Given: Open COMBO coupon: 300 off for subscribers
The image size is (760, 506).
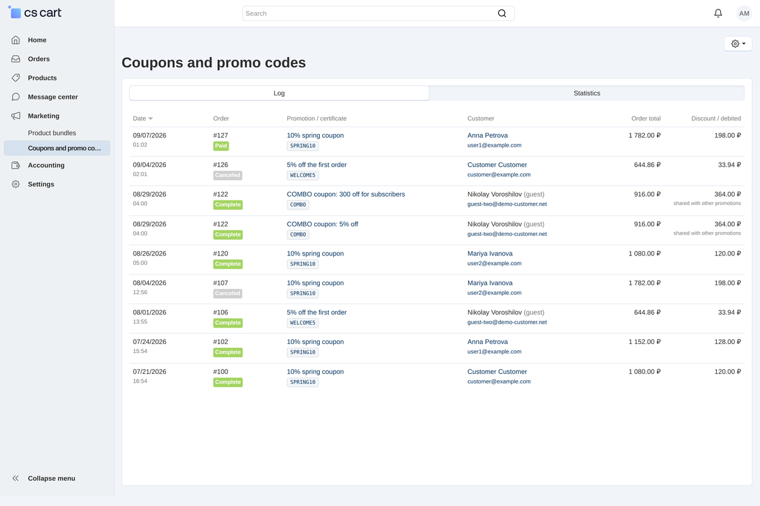Looking at the screenshot, I should [346, 194].
